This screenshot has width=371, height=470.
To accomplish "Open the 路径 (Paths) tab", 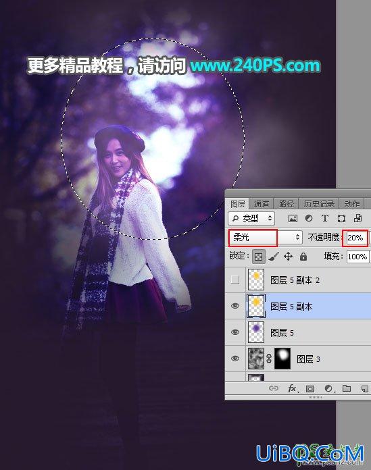I will tap(286, 204).
